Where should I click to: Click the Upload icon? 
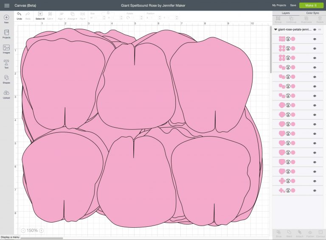pos(6,92)
